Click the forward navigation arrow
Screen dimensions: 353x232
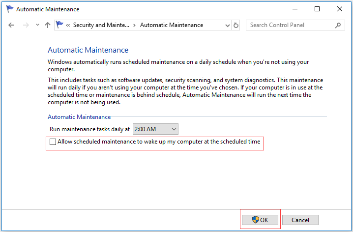pos(26,25)
